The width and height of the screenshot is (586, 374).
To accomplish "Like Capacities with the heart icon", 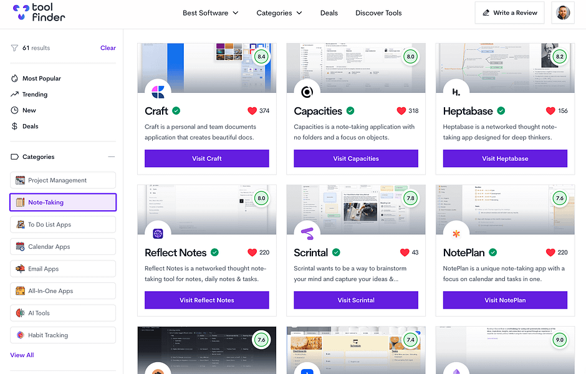I will [401, 110].
